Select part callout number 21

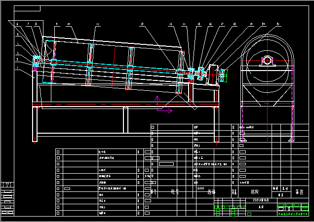(278, 24)
